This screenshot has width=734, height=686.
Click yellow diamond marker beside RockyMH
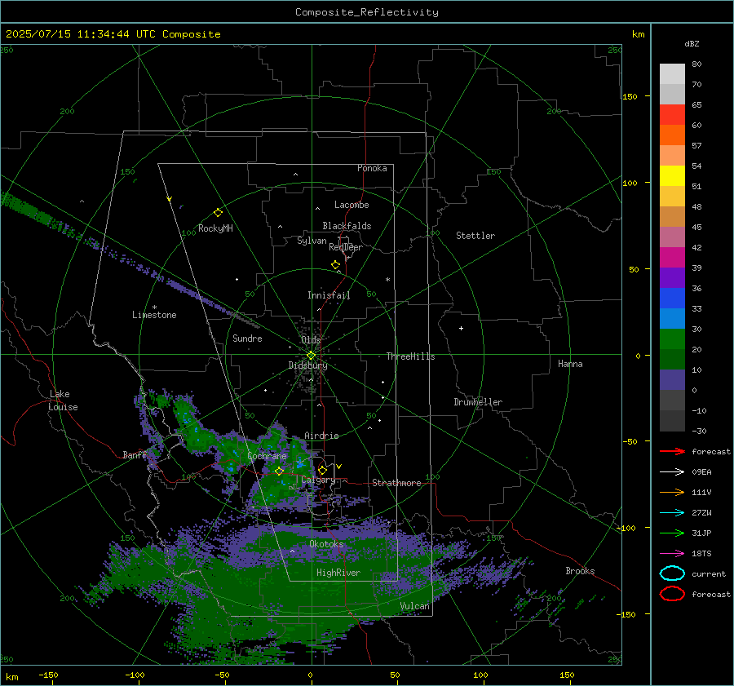pyautogui.click(x=218, y=213)
